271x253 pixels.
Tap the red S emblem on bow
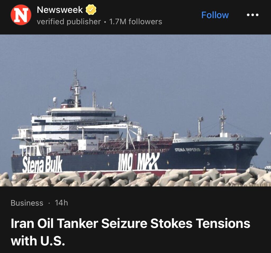[237, 147]
